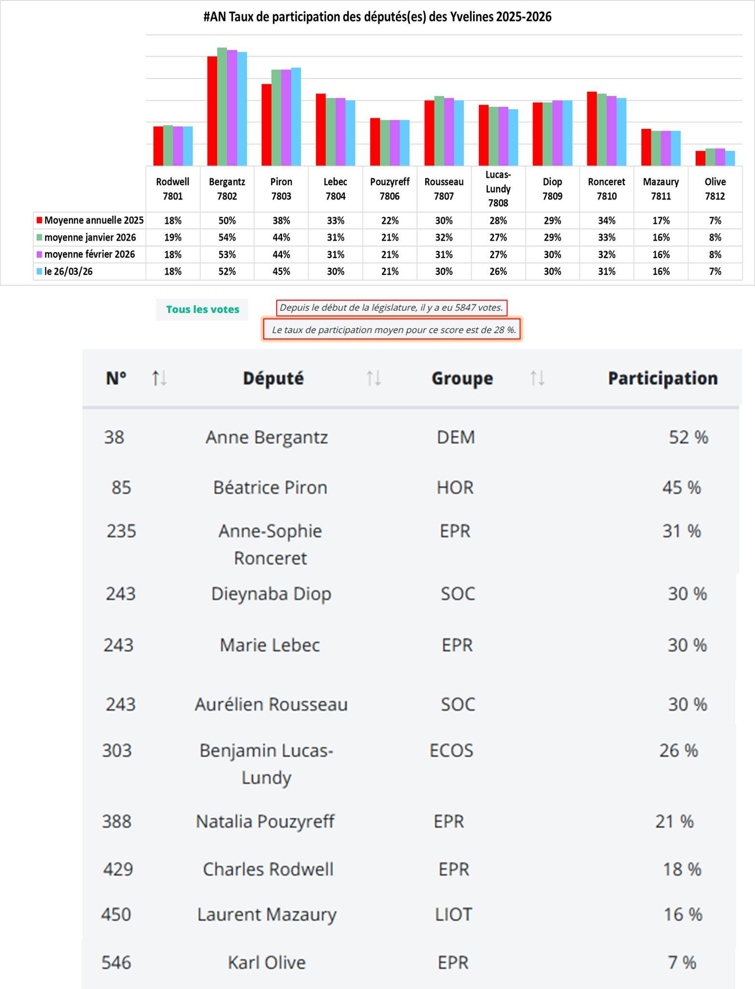Image resolution: width=755 pixels, height=989 pixels.
Task: Click the sort arrows next to Groupe
Action: point(537,378)
